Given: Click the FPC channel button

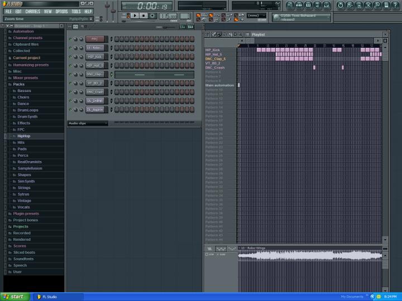Looking at the screenshot, I should tap(94, 39).
